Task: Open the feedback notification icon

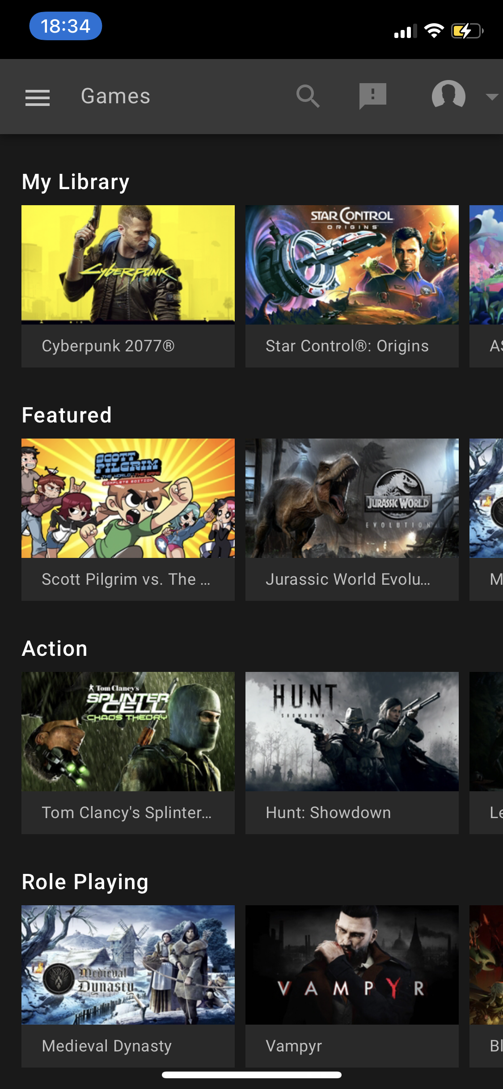Action: pyautogui.click(x=372, y=96)
